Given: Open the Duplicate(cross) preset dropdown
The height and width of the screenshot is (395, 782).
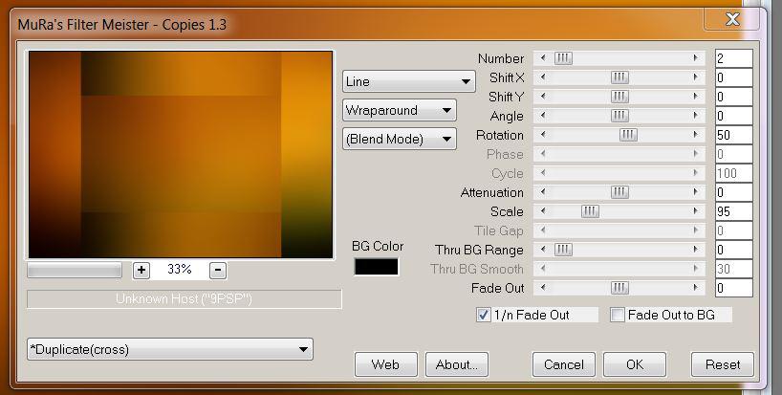Looking at the screenshot, I should 170,349.
